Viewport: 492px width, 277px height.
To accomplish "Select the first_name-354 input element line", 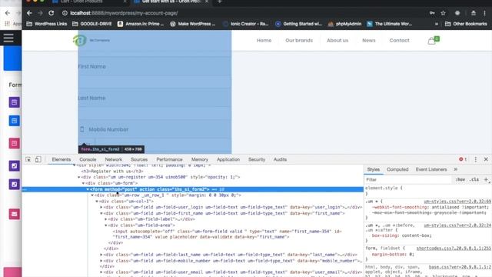I will (x=228, y=234).
